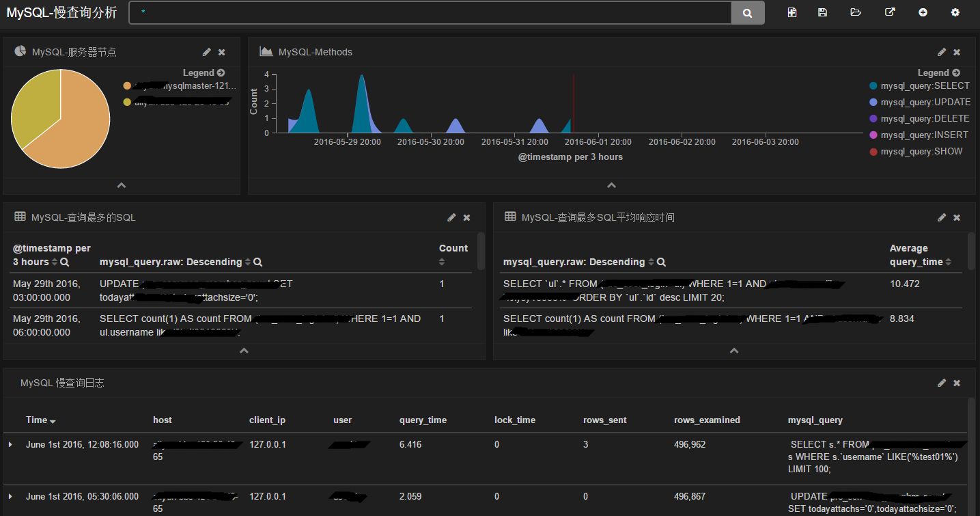Edit the MySQL-查询最多的SQL panel
The height and width of the screenshot is (516, 980).
pyautogui.click(x=451, y=217)
